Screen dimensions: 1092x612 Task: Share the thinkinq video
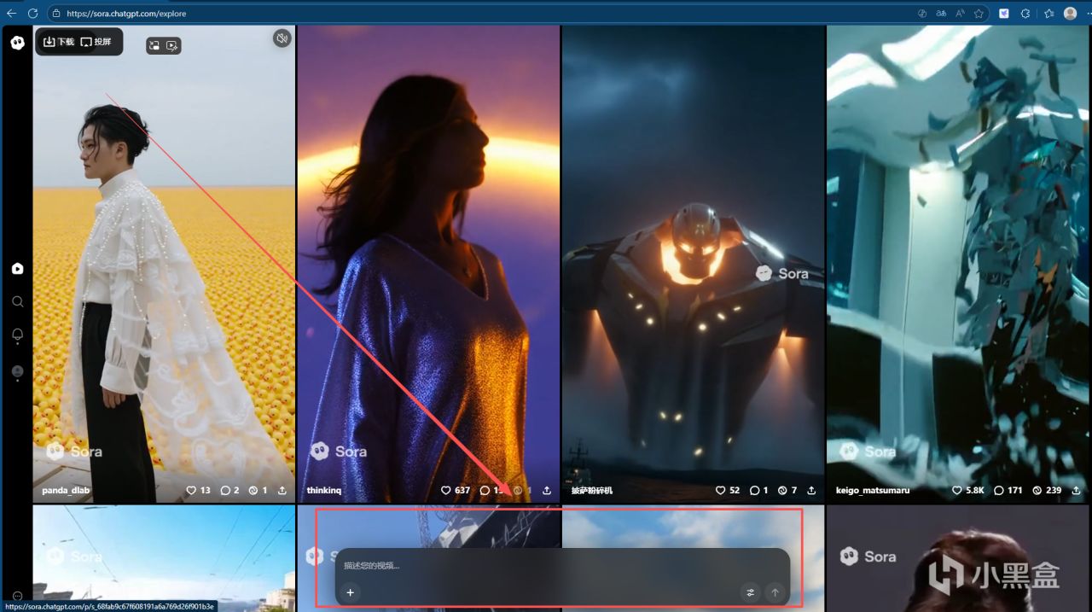coord(547,491)
